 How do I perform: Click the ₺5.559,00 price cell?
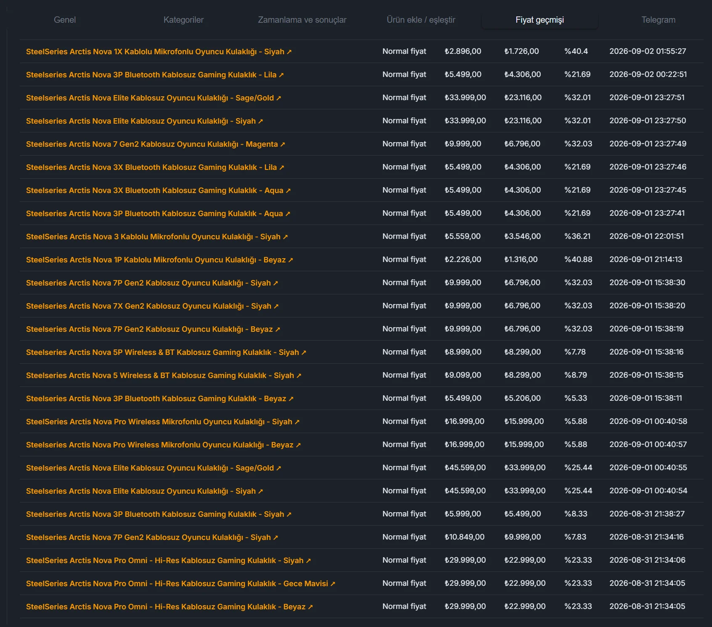click(463, 236)
